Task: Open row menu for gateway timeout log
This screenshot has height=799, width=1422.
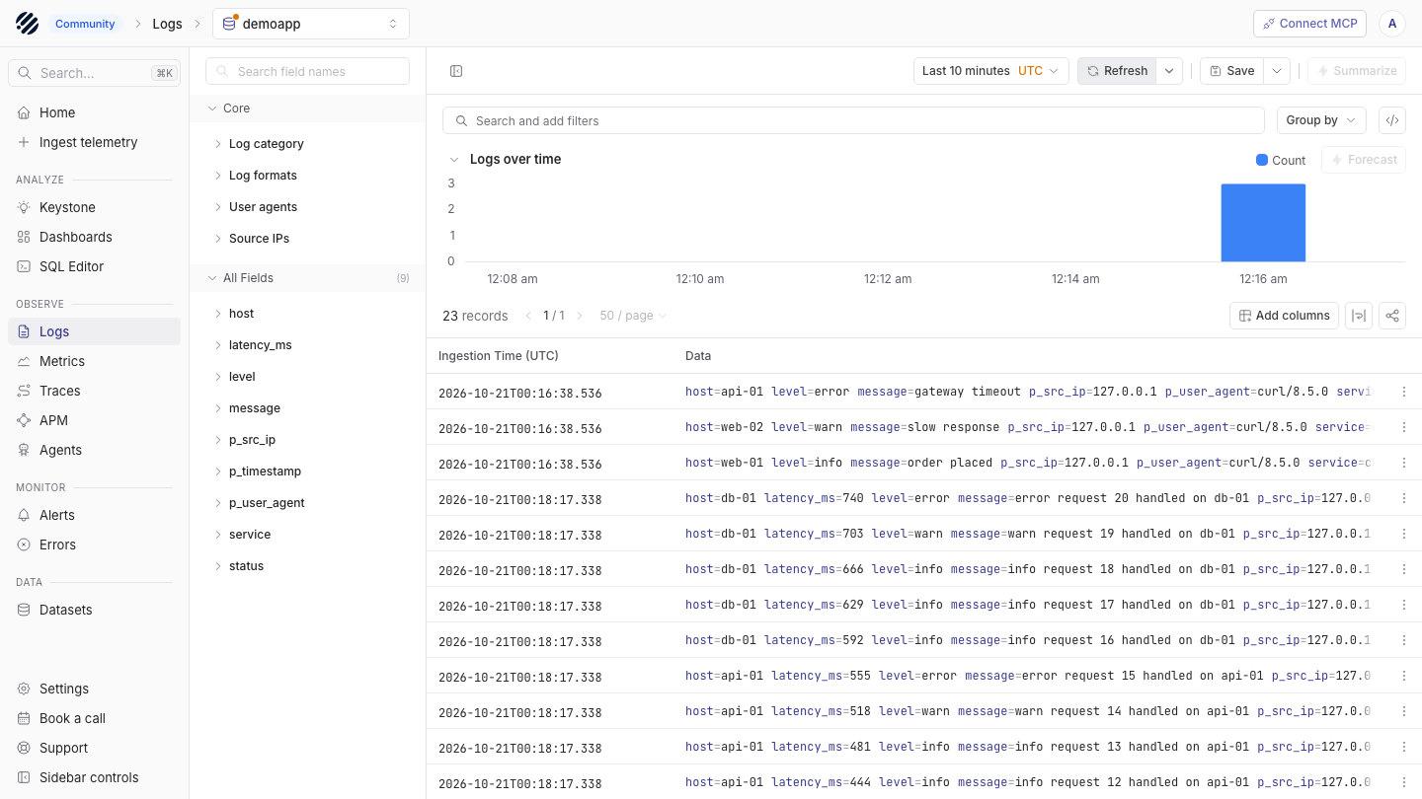Action: click(1404, 392)
